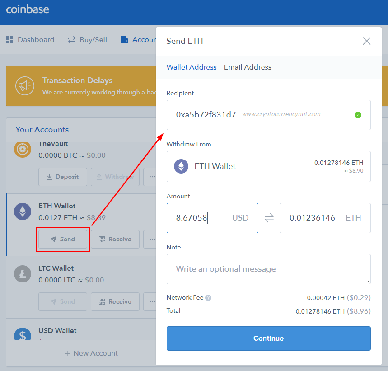Viewport: 388px width, 371px height.
Task: Switch to Email Address tab
Action: 248,67
